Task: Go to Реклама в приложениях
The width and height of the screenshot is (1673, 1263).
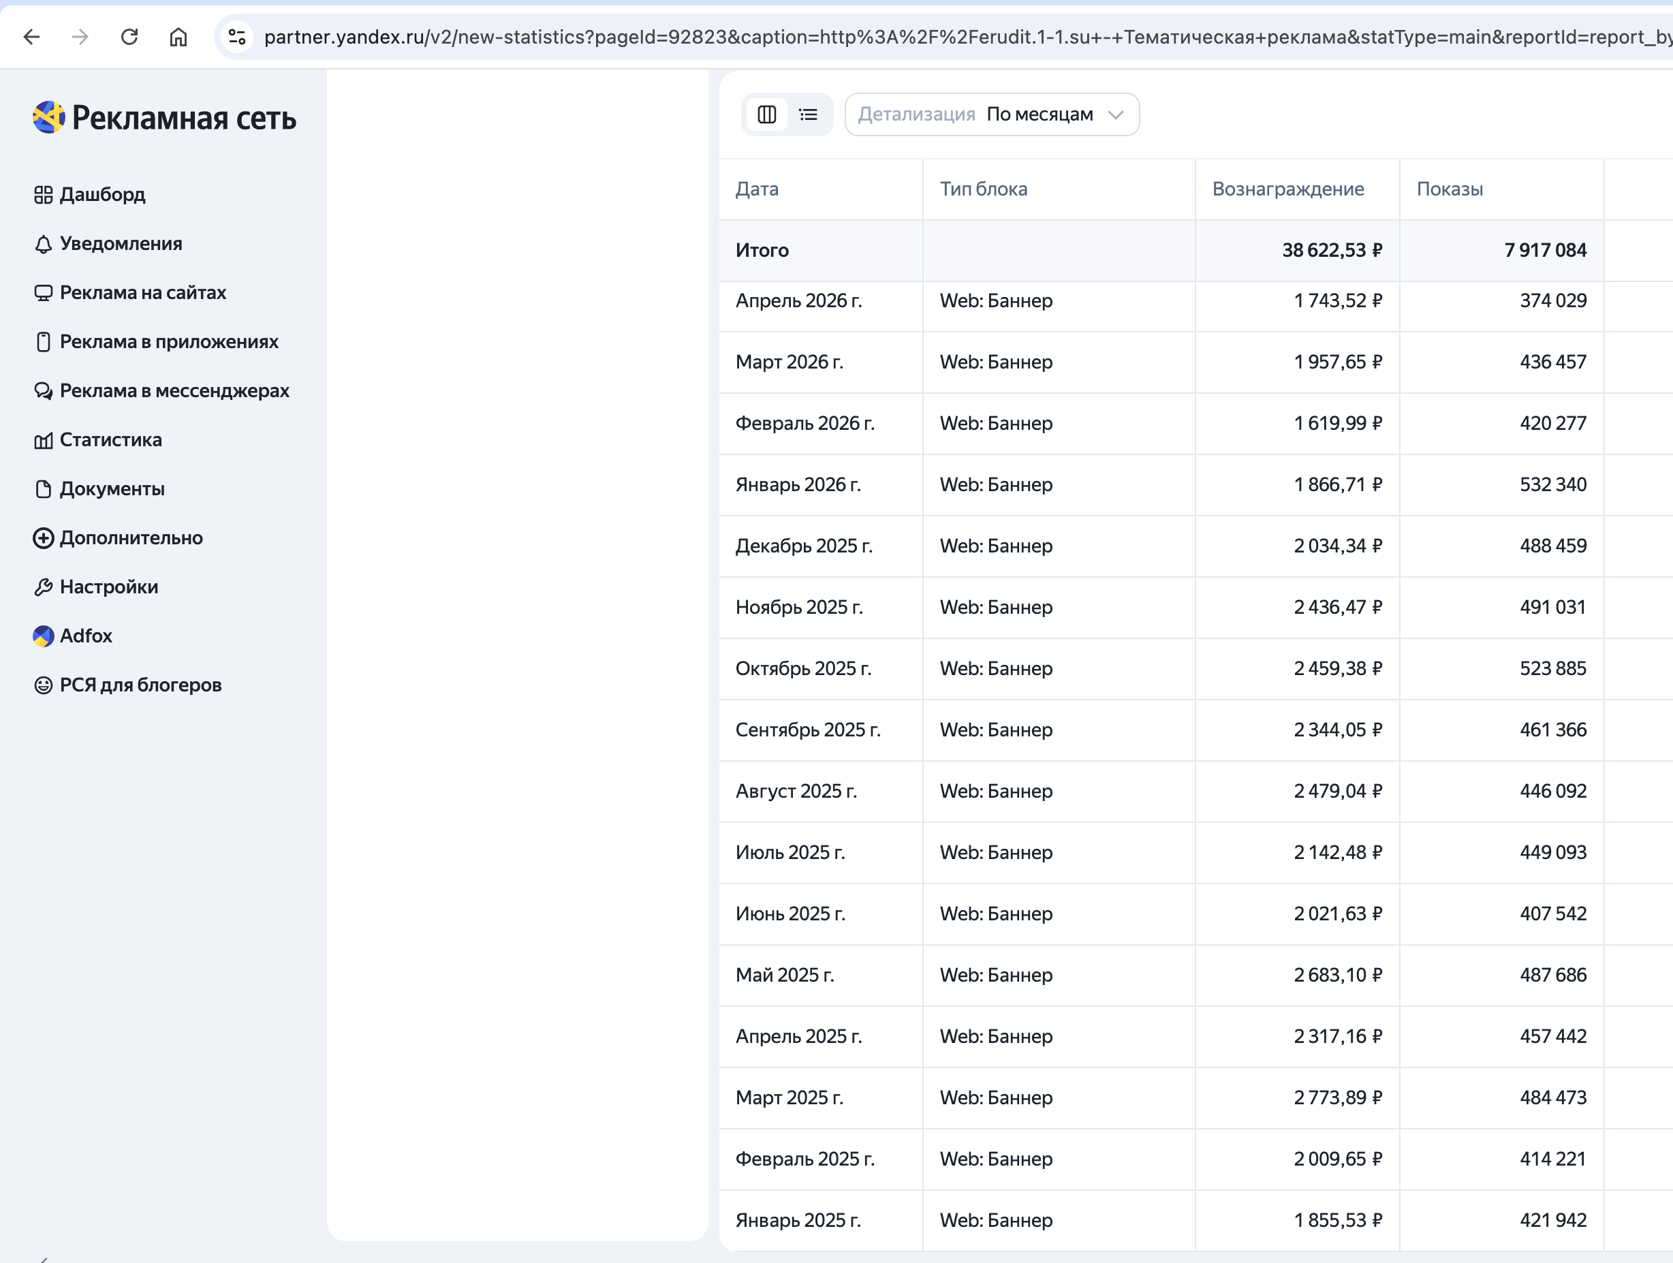Action: point(170,342)
